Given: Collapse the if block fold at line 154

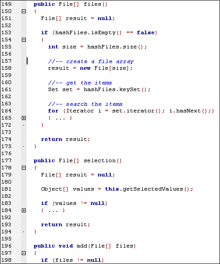Looking at the screenshot, I should click(24, 40).
